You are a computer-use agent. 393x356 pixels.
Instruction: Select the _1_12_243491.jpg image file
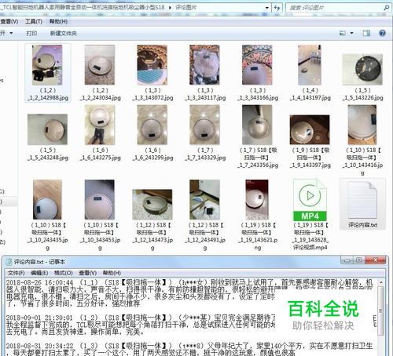(x=204, y=199)
